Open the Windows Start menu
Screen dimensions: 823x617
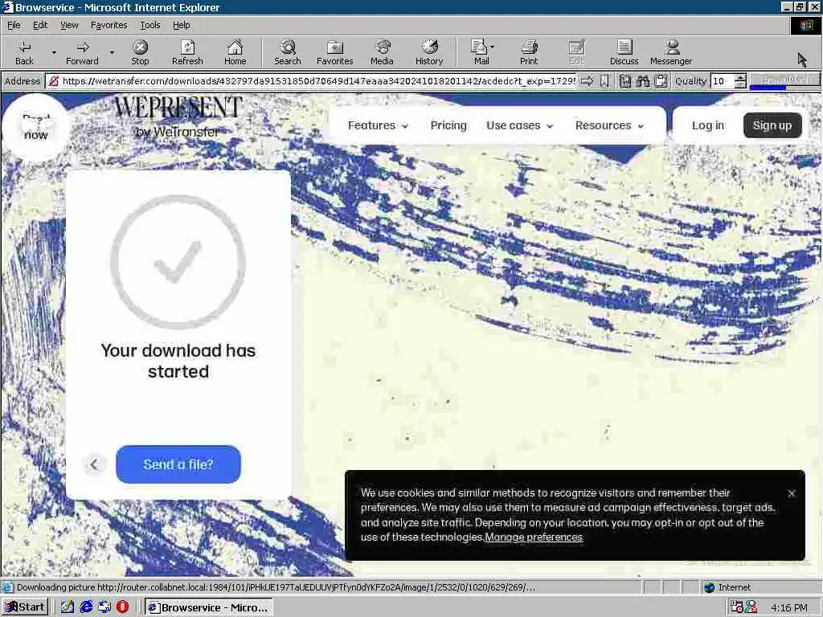[x=25, y=607]
